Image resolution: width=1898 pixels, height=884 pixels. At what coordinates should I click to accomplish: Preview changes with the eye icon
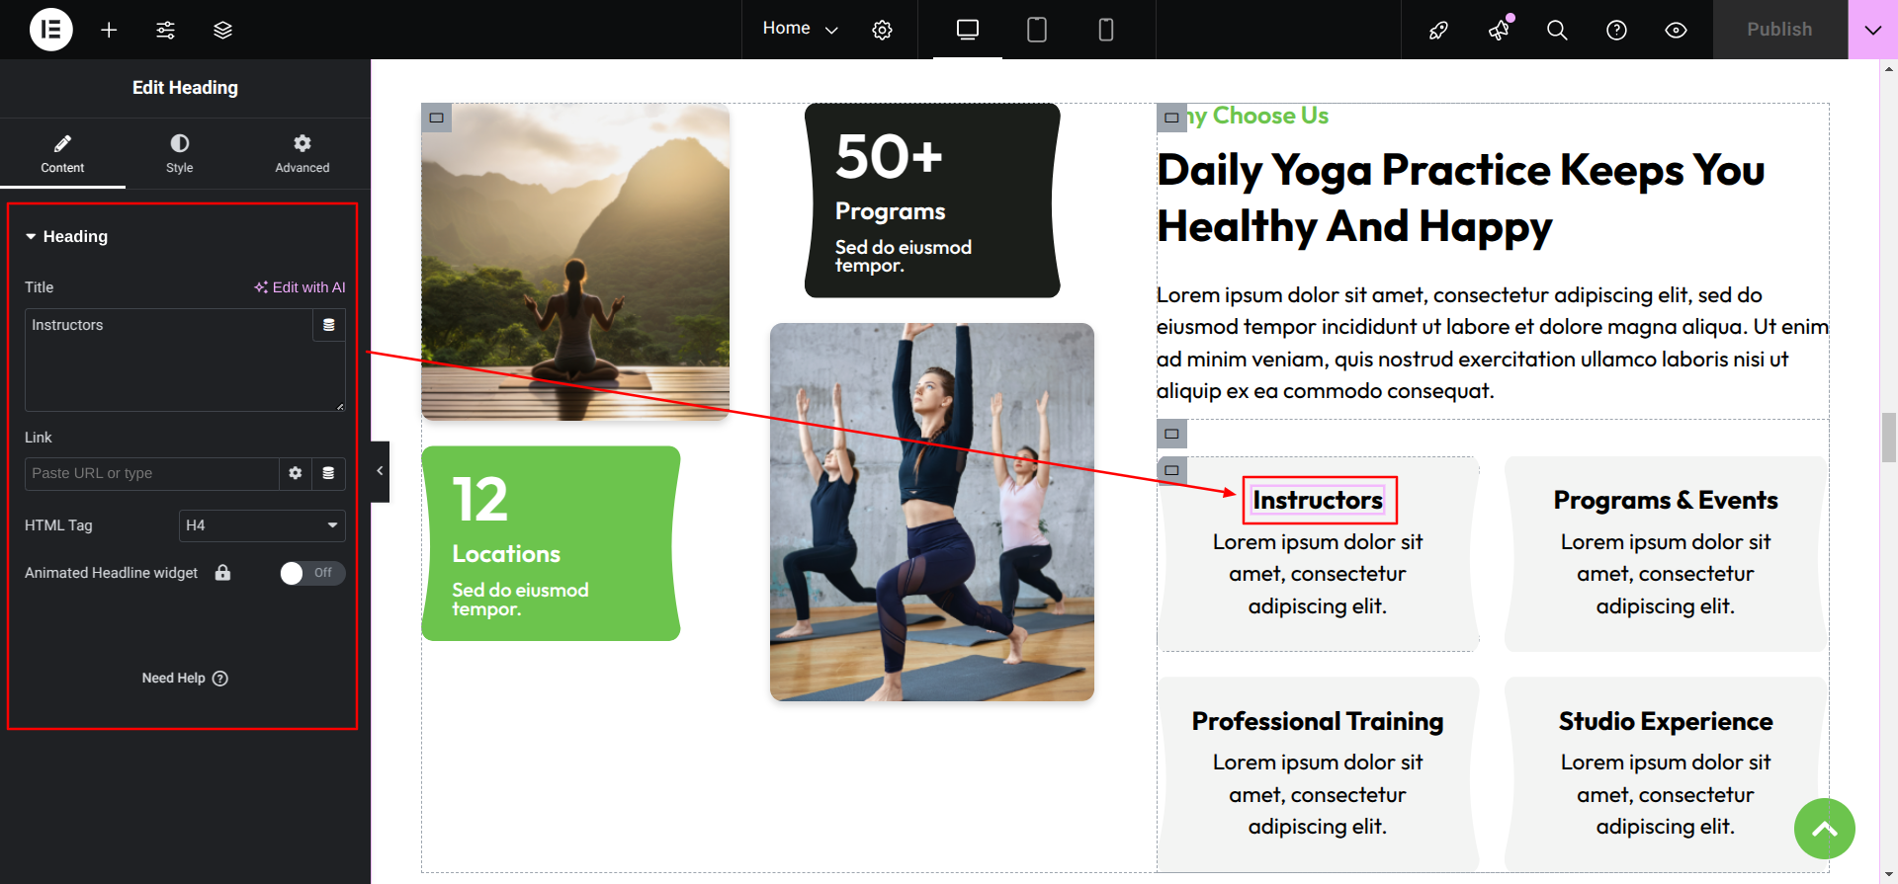click(1676, 30)
